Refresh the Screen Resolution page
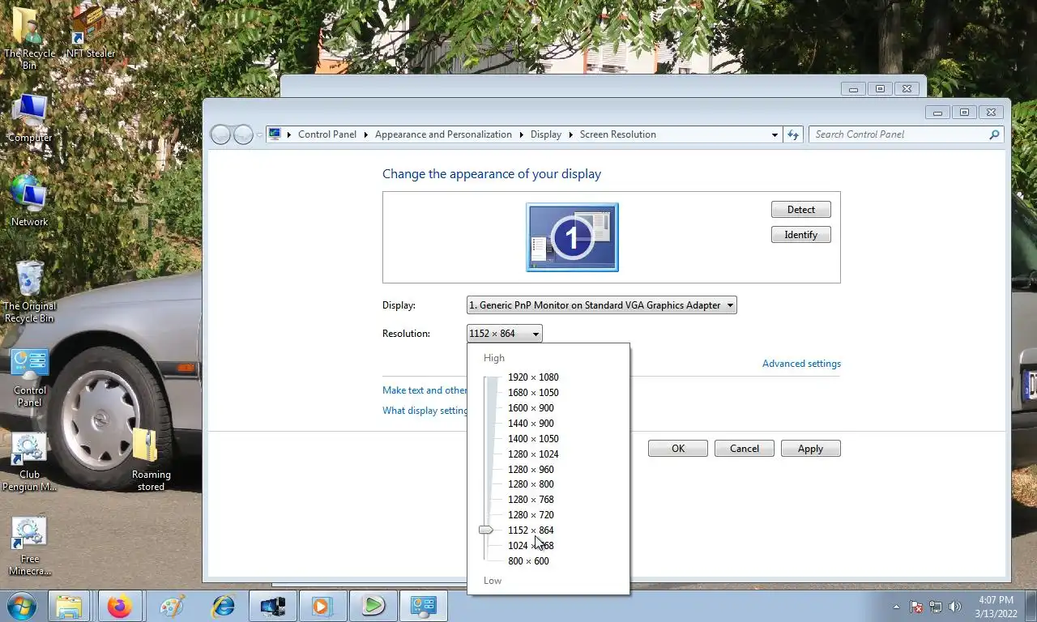Viewport: 1037px width, 622px height. point(793,134)
